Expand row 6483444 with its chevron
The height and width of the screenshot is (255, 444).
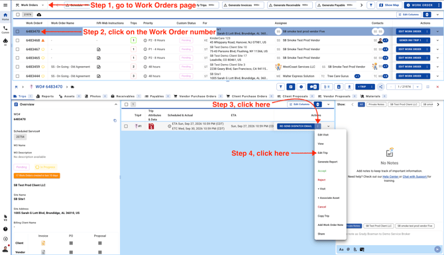pyautogui.click(x=437, y=76)
